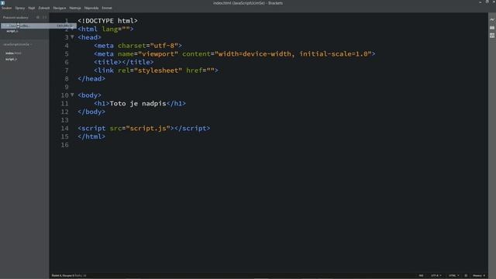The height and width of the screenshot is (279, 496).
Task: Collapse the body section fold arrow
Action: coord(72,95)
